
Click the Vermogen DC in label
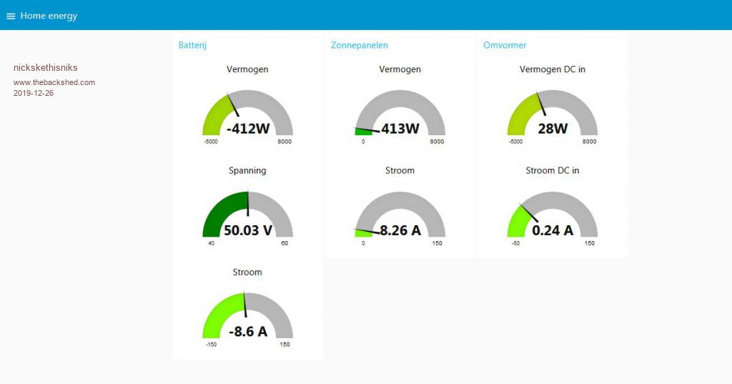(552, 69)
